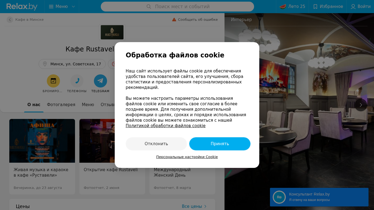Screen dimensions: 374x210
Task: Click the back arrow beside Кафе в Минске
Action: point(10,20)
